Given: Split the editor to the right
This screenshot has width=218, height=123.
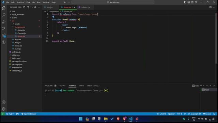Looking at the screenshot, I should pyautogui.click(x=211, y=7).
